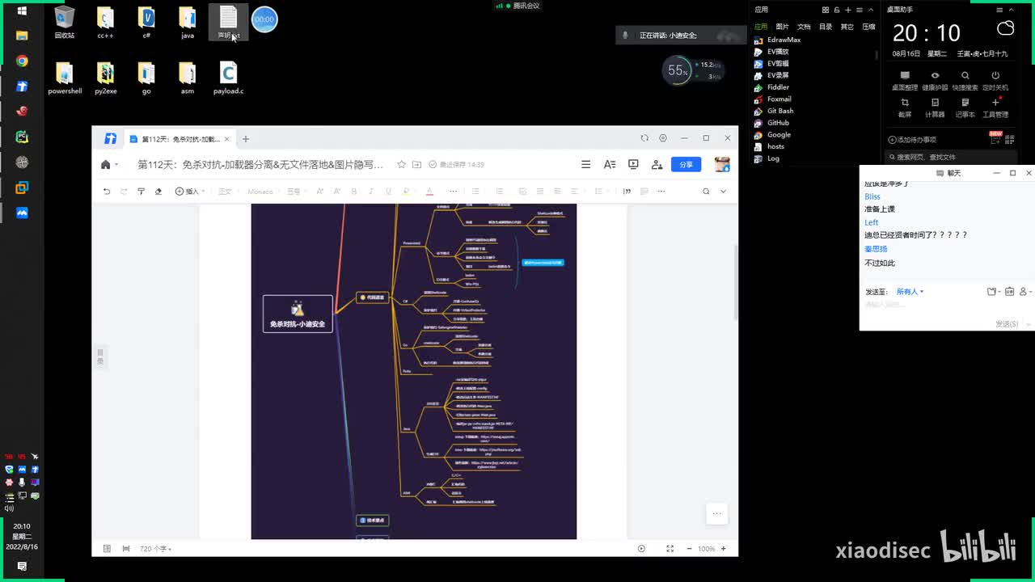Search within the document

[x=706, y=192]
